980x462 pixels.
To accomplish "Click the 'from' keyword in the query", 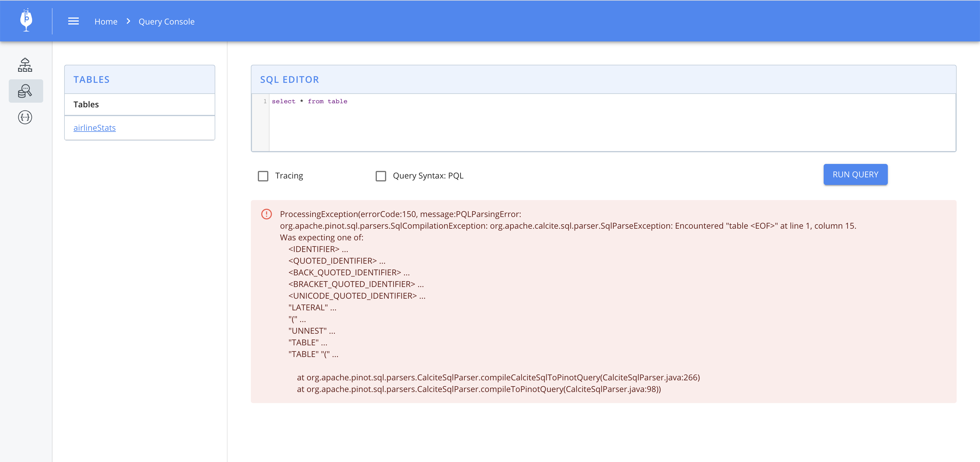I will 315,101.
